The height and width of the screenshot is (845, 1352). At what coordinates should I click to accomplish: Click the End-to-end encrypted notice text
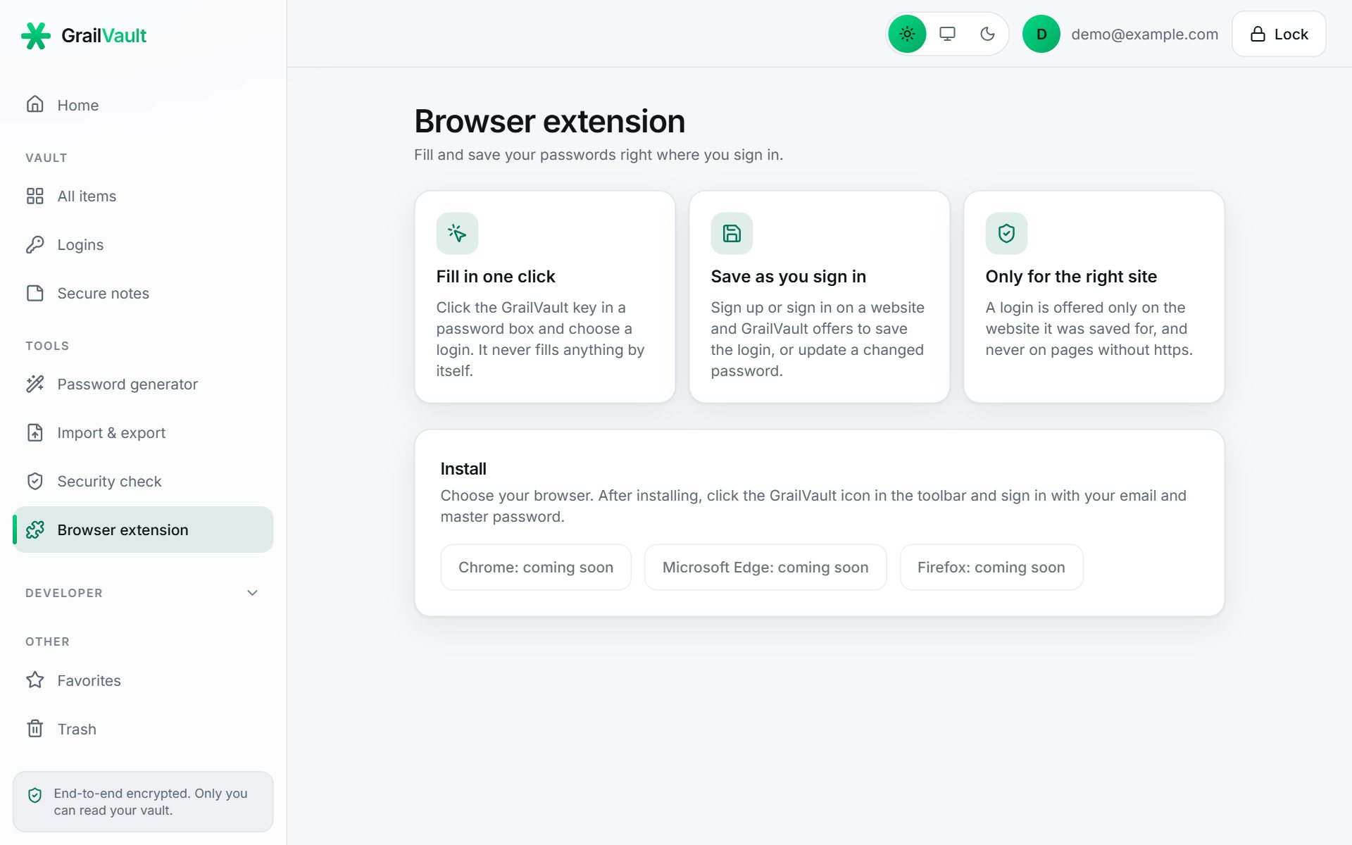click(151, 801)
